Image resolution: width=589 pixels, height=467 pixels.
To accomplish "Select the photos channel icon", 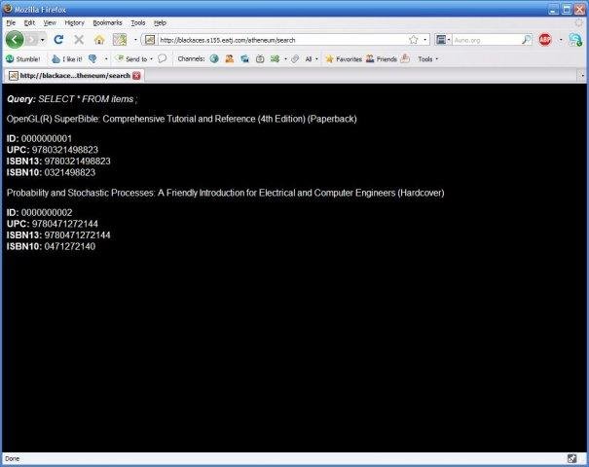I will (245, 58).
